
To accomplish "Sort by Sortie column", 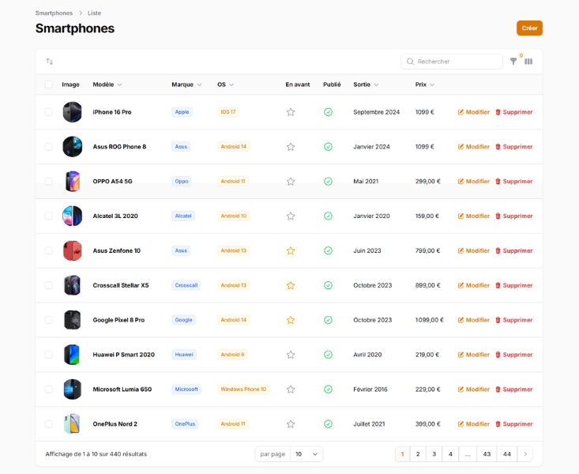I will [x=366, y=85].
